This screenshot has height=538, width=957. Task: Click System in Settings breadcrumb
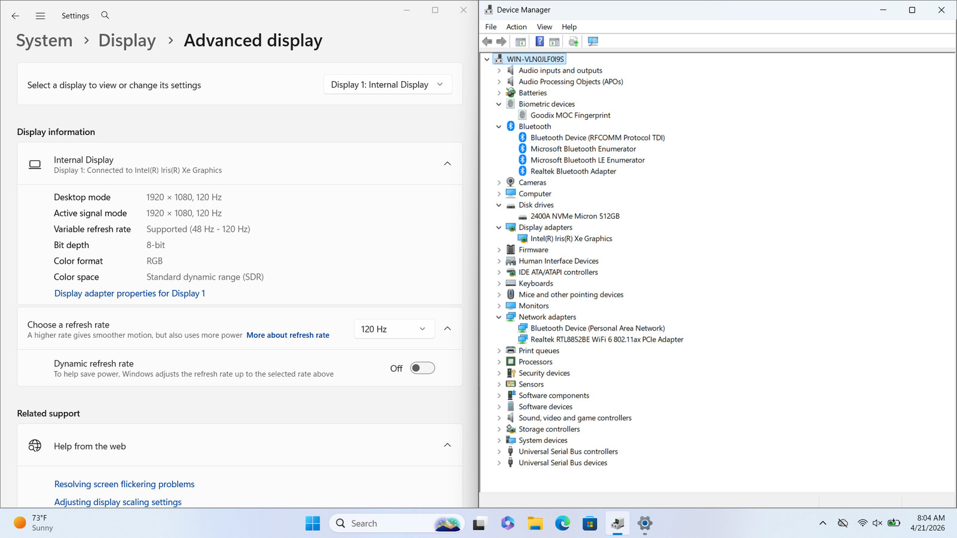pos(44,41)
